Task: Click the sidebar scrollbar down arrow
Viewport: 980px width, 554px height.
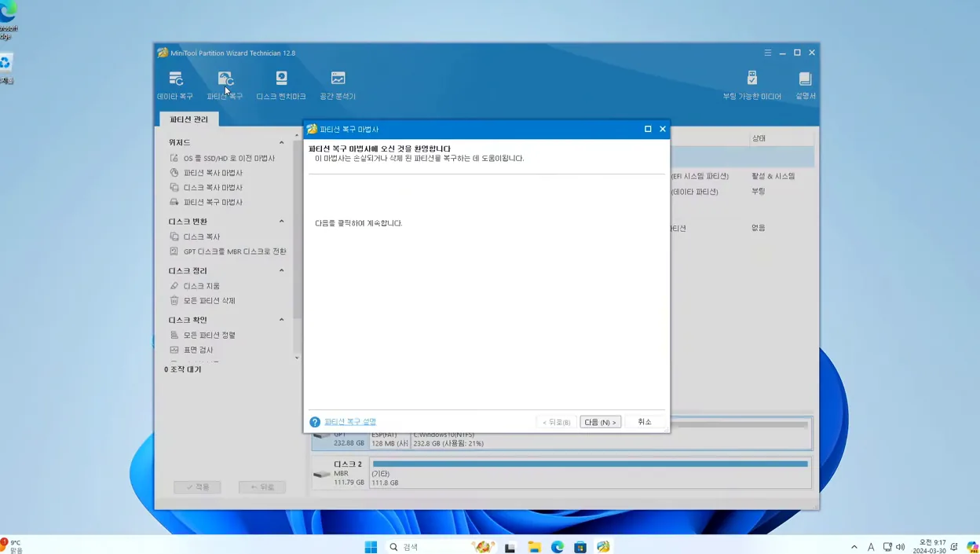Action: tap(297, 358)
